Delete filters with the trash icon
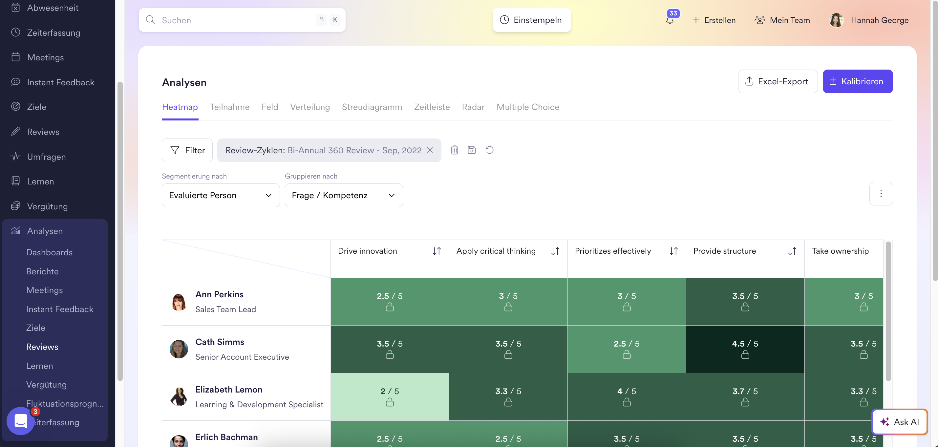Image resolution: width=938 pixels, height=447 pixels. pos(454,150)
